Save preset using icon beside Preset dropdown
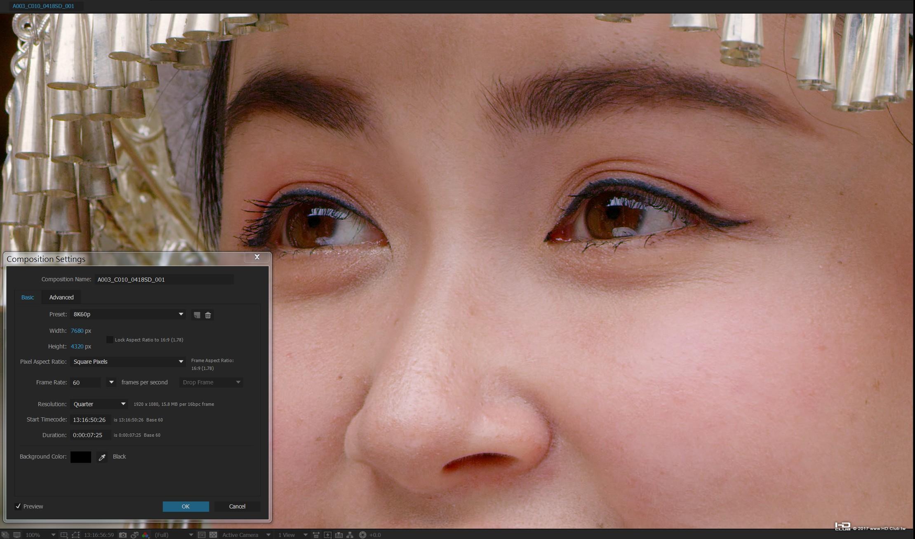The width and height of the screenshot is (915, 539). click(x=197, y=315)
